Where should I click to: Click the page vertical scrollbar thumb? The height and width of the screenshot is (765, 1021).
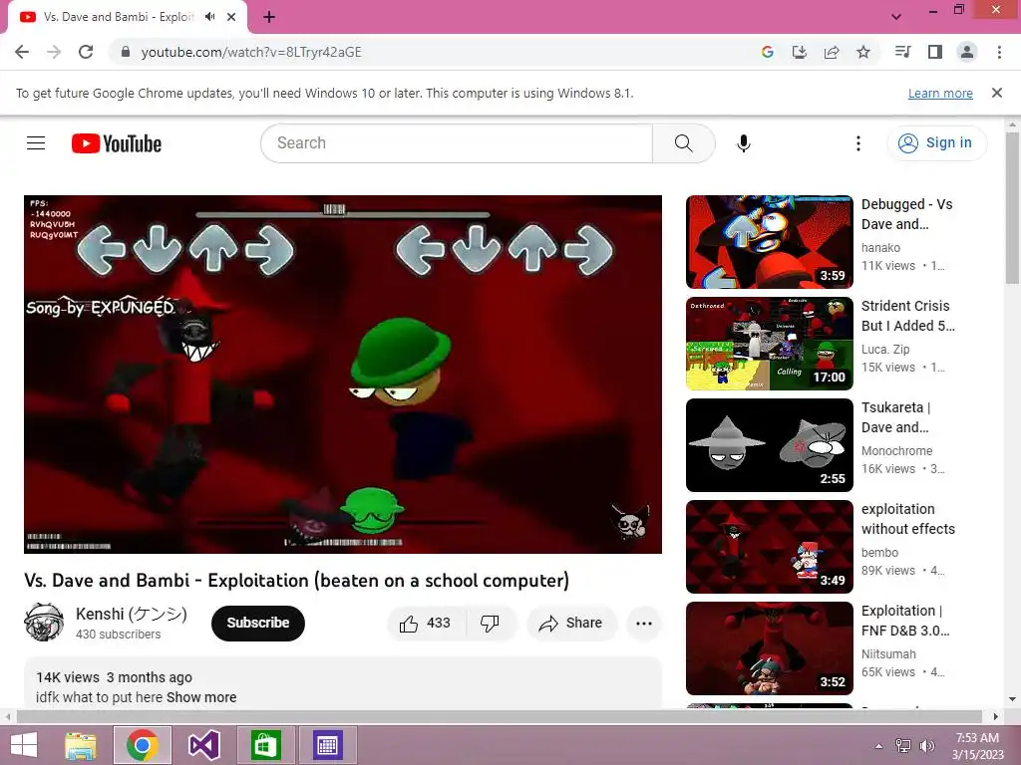[x=1013, y=208]
